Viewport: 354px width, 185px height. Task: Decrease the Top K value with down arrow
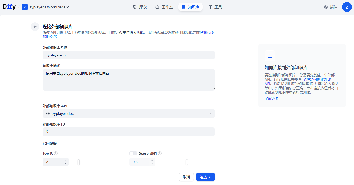[x=65, y=163]
